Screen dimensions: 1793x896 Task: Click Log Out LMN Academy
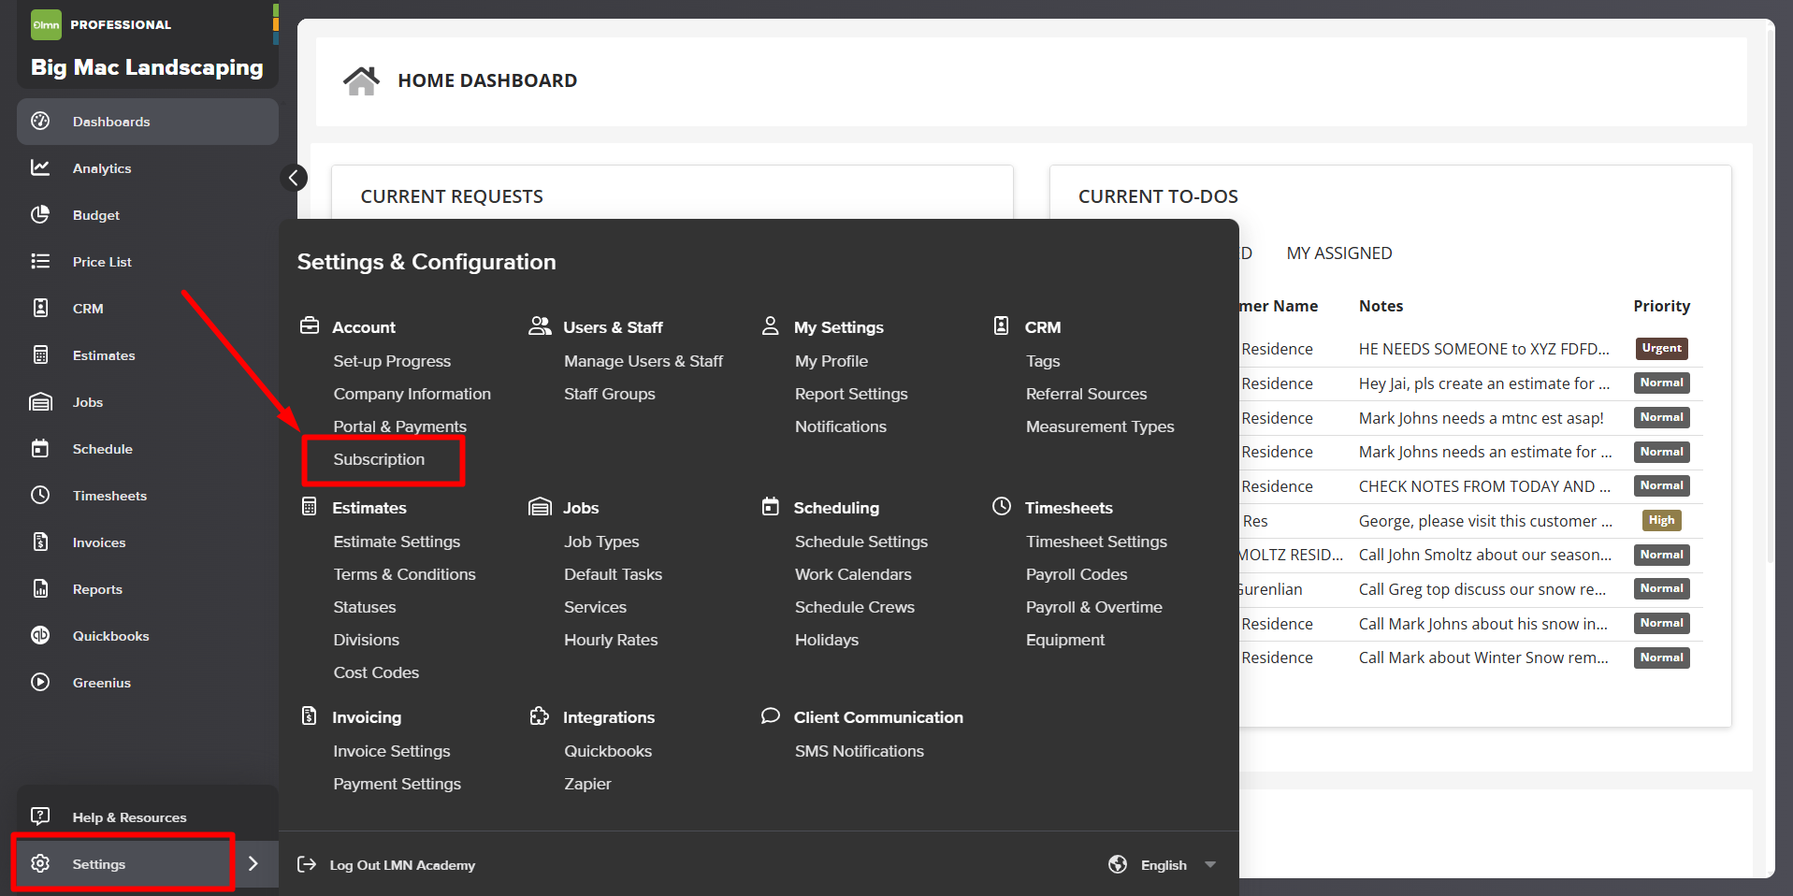click(402, 865)
